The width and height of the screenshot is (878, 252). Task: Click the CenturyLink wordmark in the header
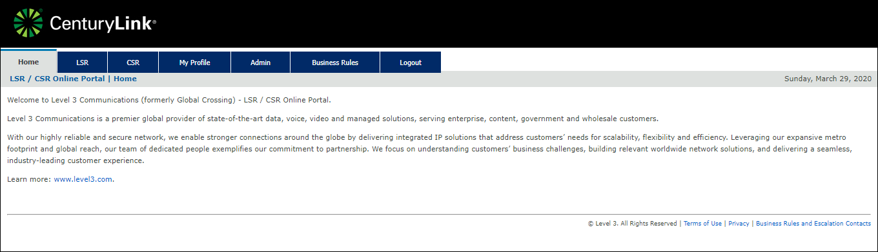tap(103, 24)
